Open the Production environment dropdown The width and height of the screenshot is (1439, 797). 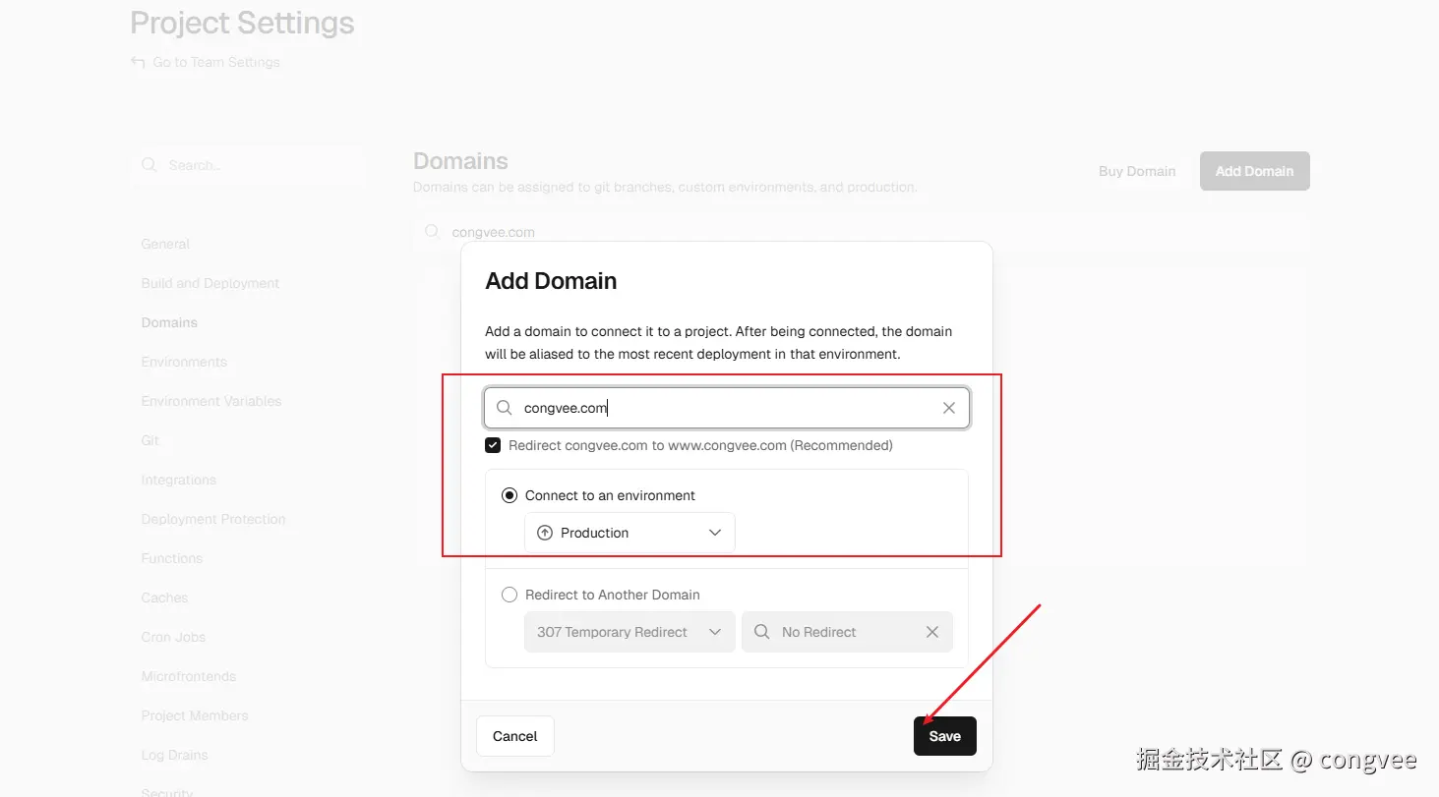[x=630, y=533]
